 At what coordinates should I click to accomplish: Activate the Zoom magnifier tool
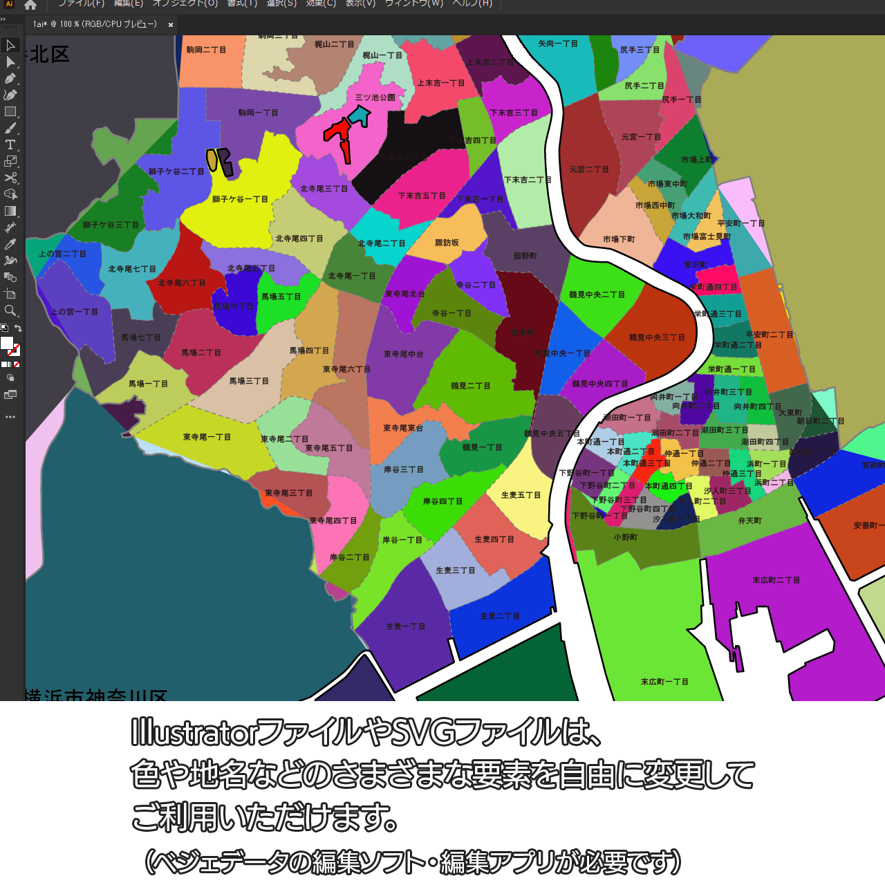click(x=10, y=311)
